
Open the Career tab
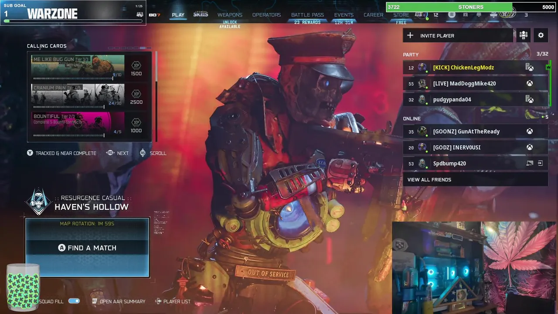374,15
